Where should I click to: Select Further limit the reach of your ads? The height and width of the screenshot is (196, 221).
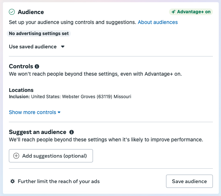59,181
